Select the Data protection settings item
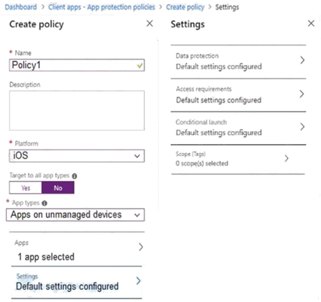Screen dimensions: 321x302 pos(238,62)
